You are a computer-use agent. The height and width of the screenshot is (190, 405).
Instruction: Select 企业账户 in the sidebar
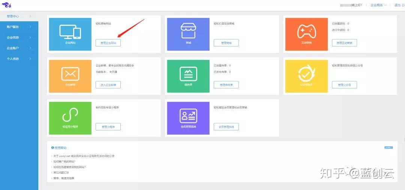(19, 48)
